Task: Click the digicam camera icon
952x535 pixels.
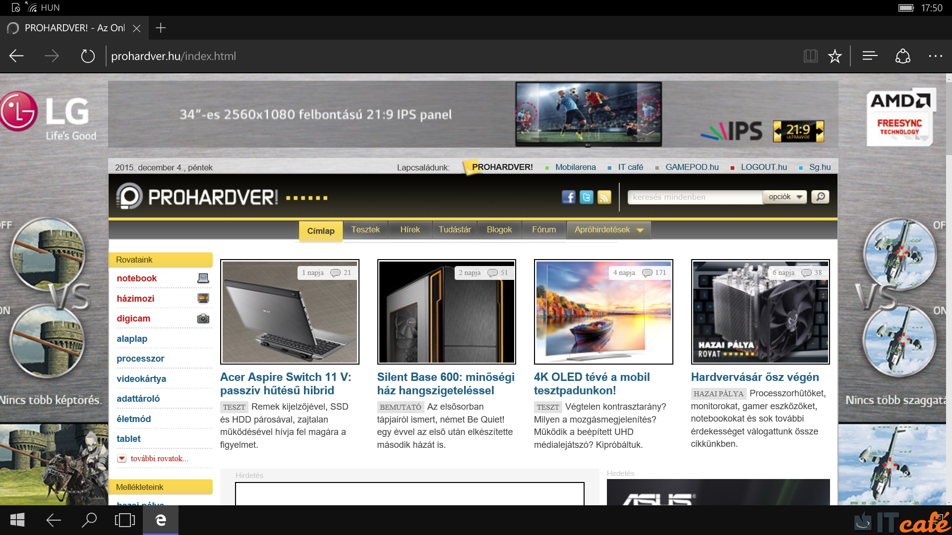Action: tap(203, 319)
